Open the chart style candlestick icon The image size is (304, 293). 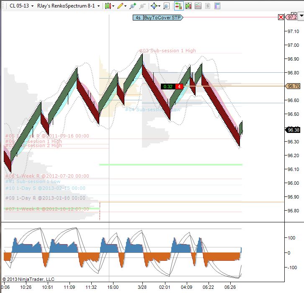[x=108, y=6]
